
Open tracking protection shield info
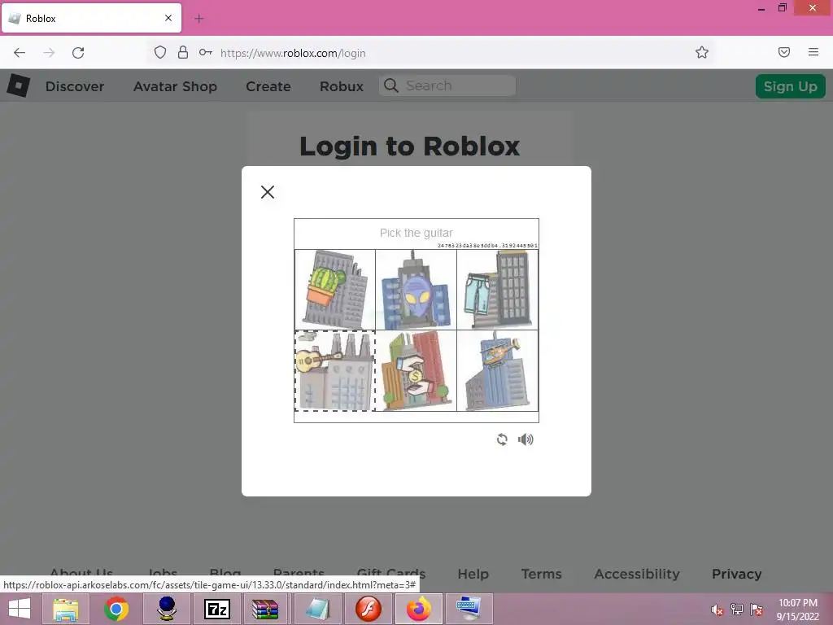click(160, 52)
